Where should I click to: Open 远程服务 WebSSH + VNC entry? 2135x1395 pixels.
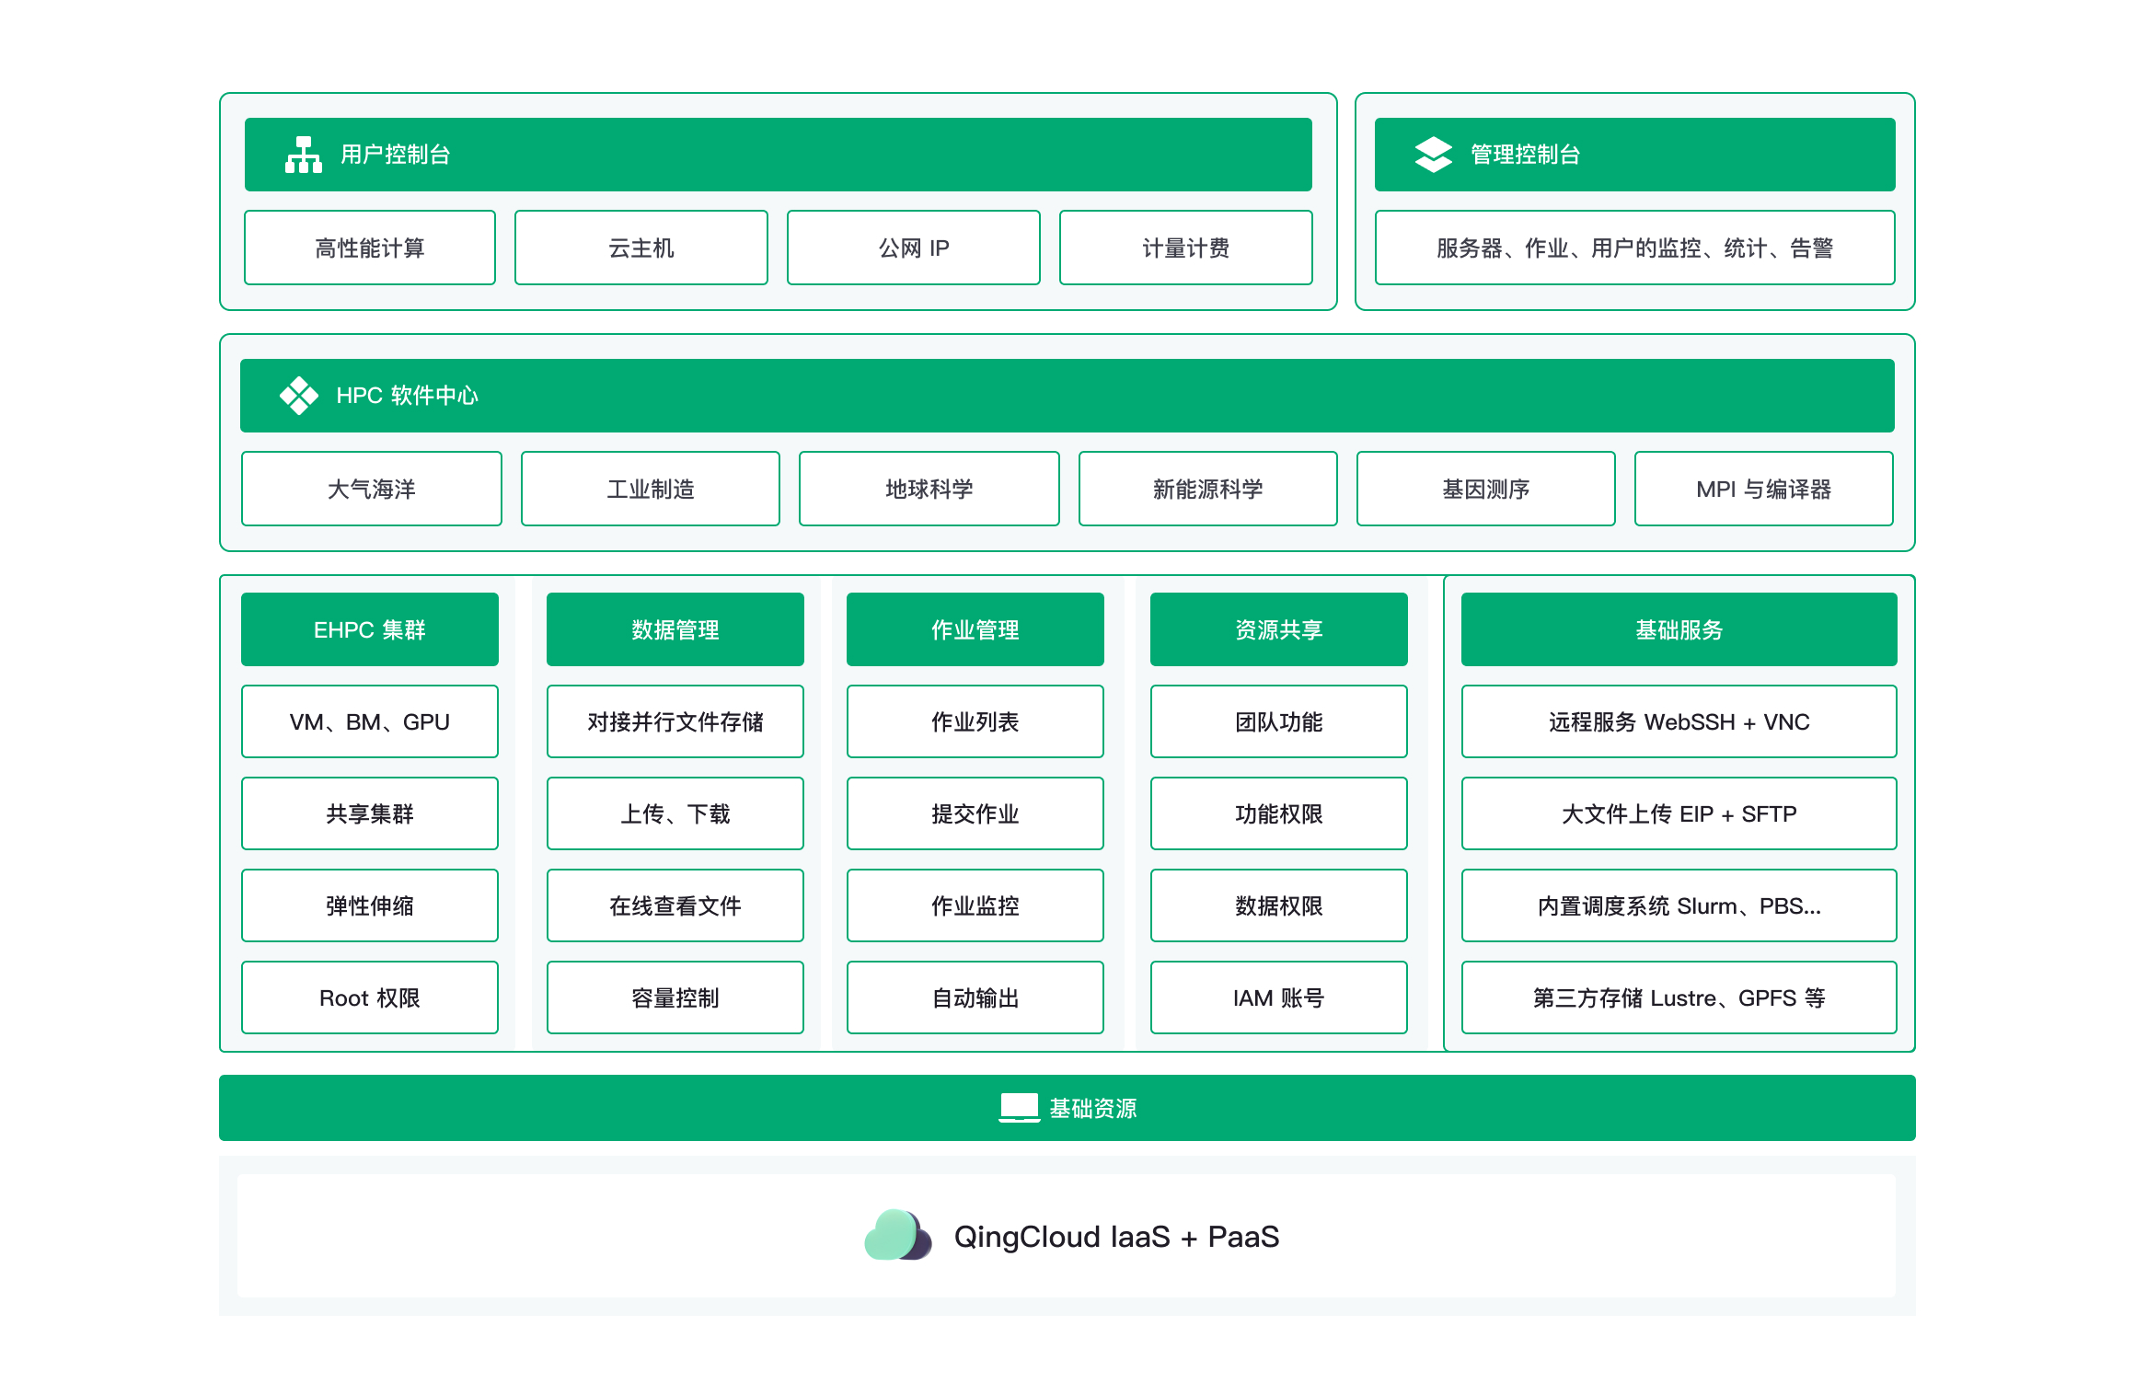(x=1678, y=721)
